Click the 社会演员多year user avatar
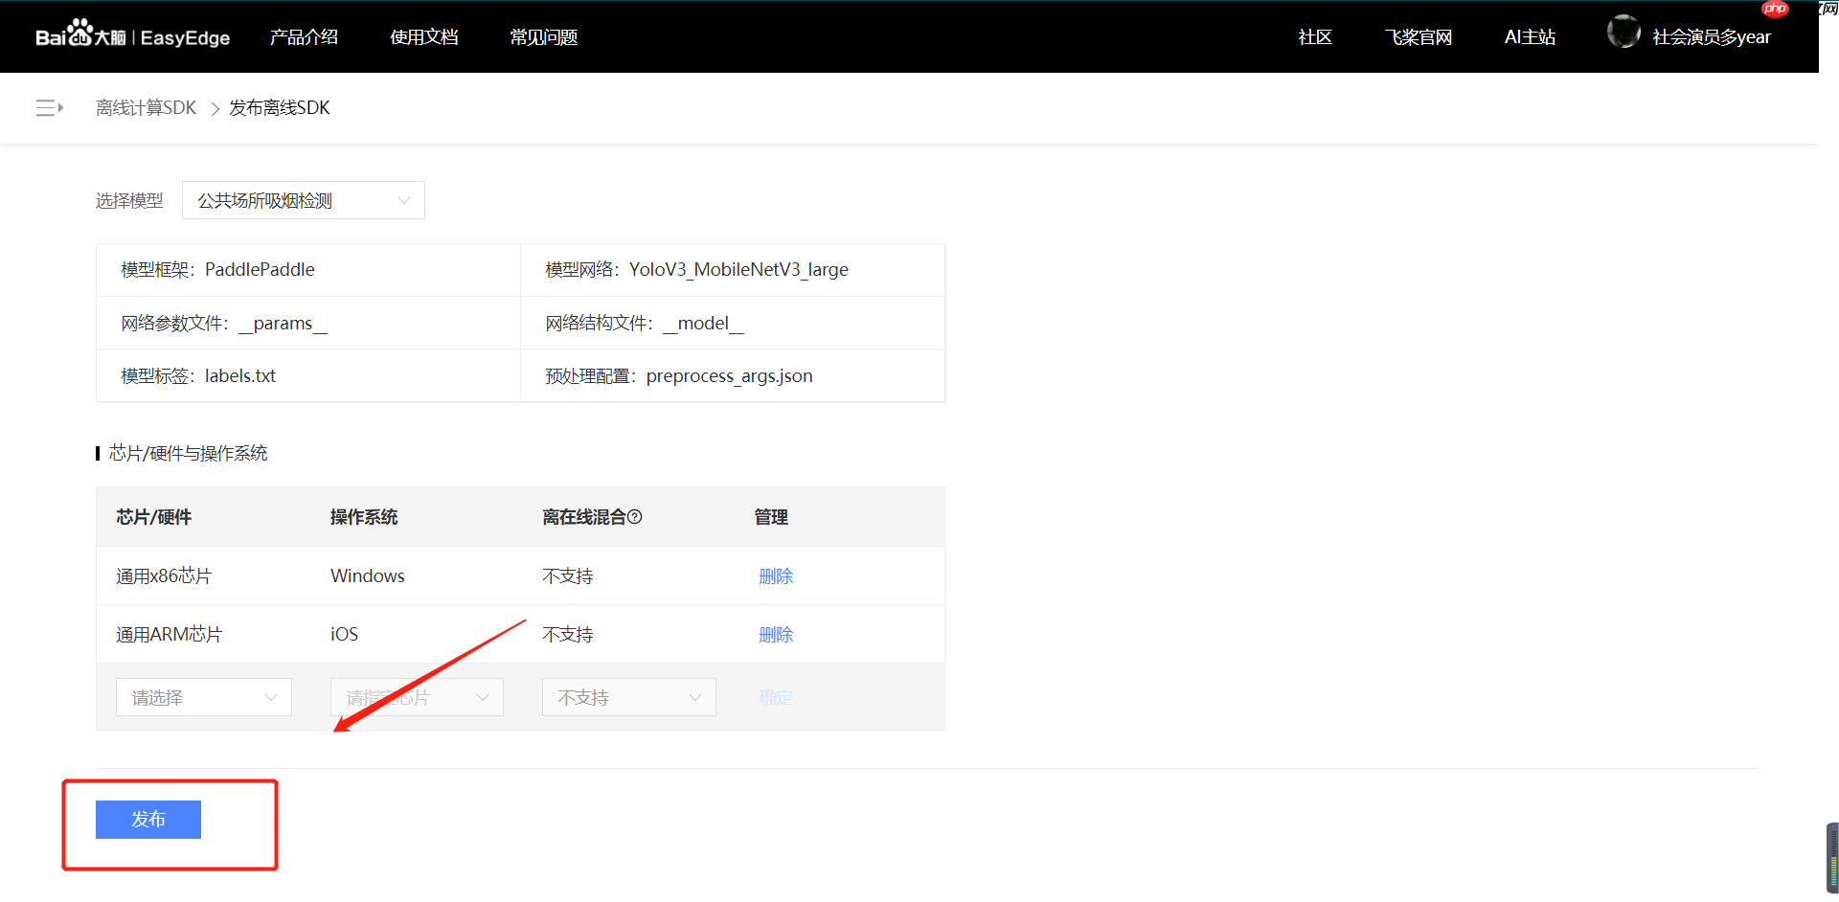This screenshot has height=902, width=1839. point(1624,32)
